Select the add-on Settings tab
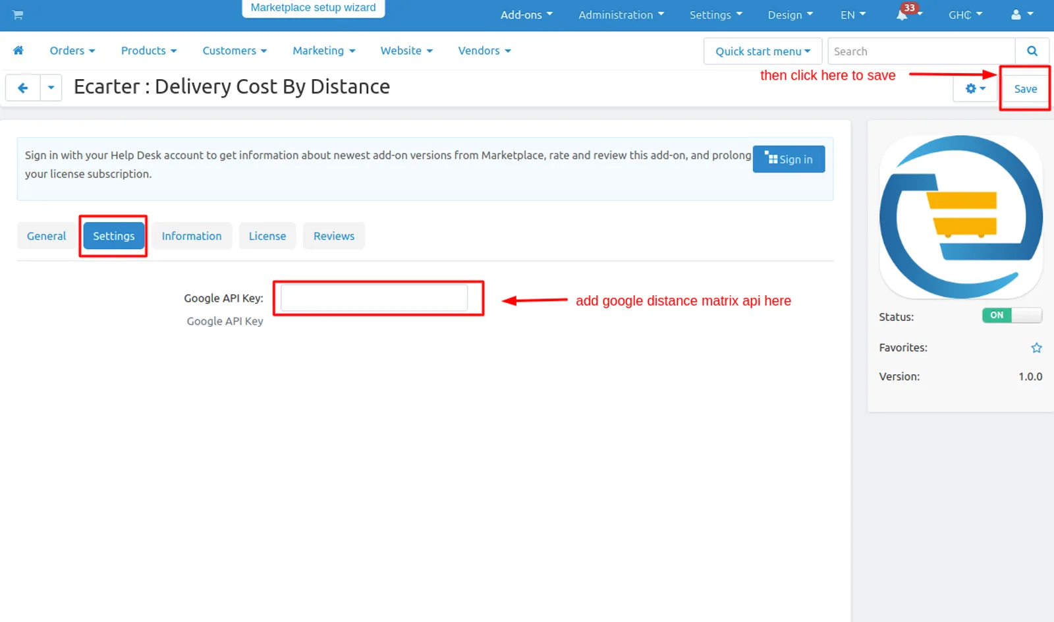1054x622 pixels. pos(113,236)
